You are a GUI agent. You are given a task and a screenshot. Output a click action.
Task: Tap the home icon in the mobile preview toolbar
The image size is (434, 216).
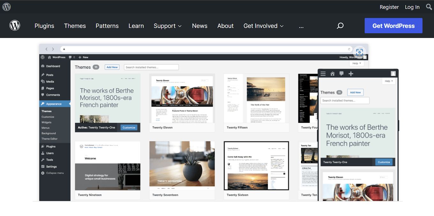tap(332, 74)
